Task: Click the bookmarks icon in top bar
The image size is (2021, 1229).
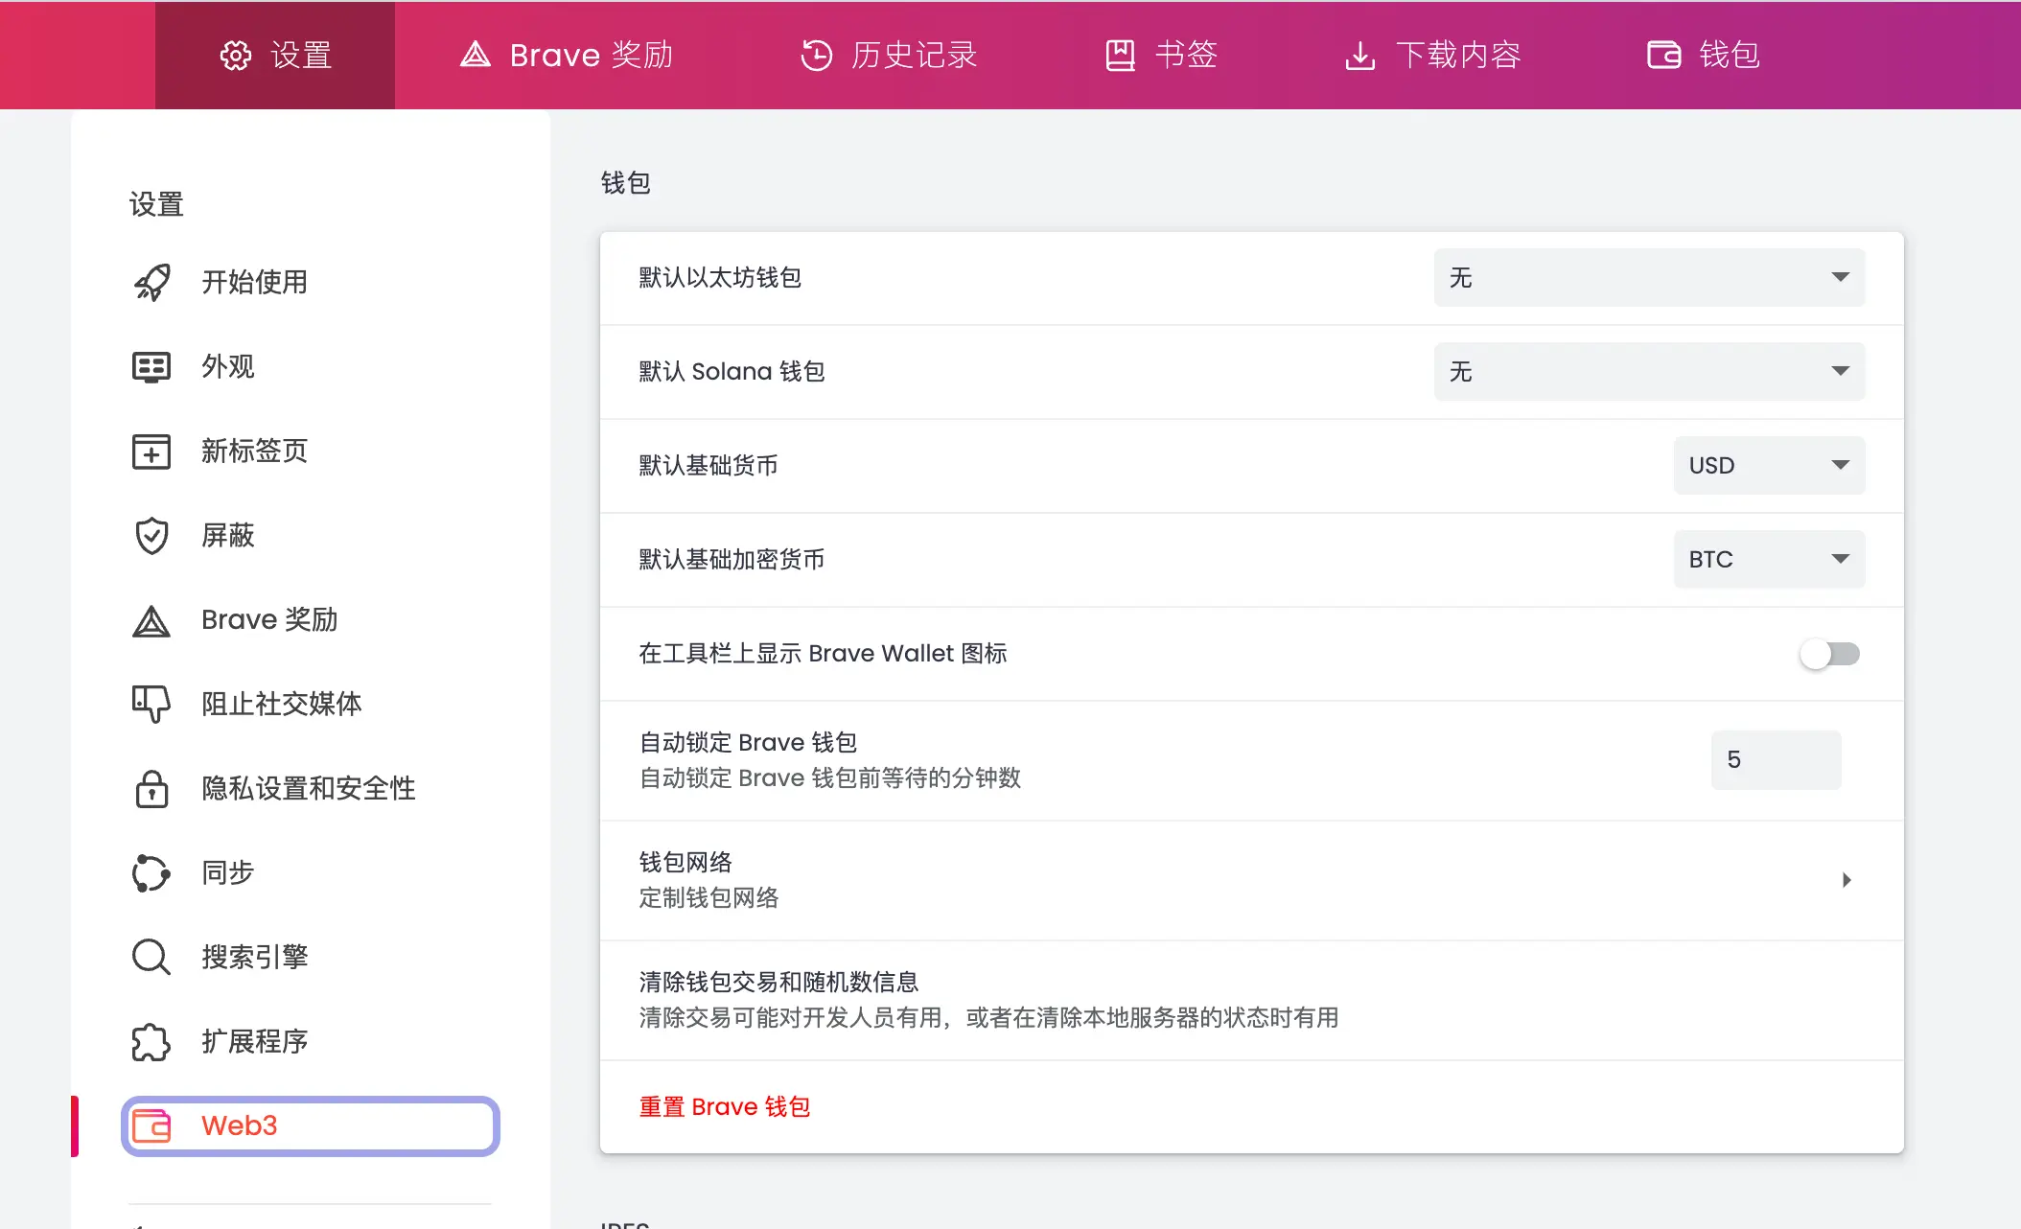Action: pos(1120,56)
